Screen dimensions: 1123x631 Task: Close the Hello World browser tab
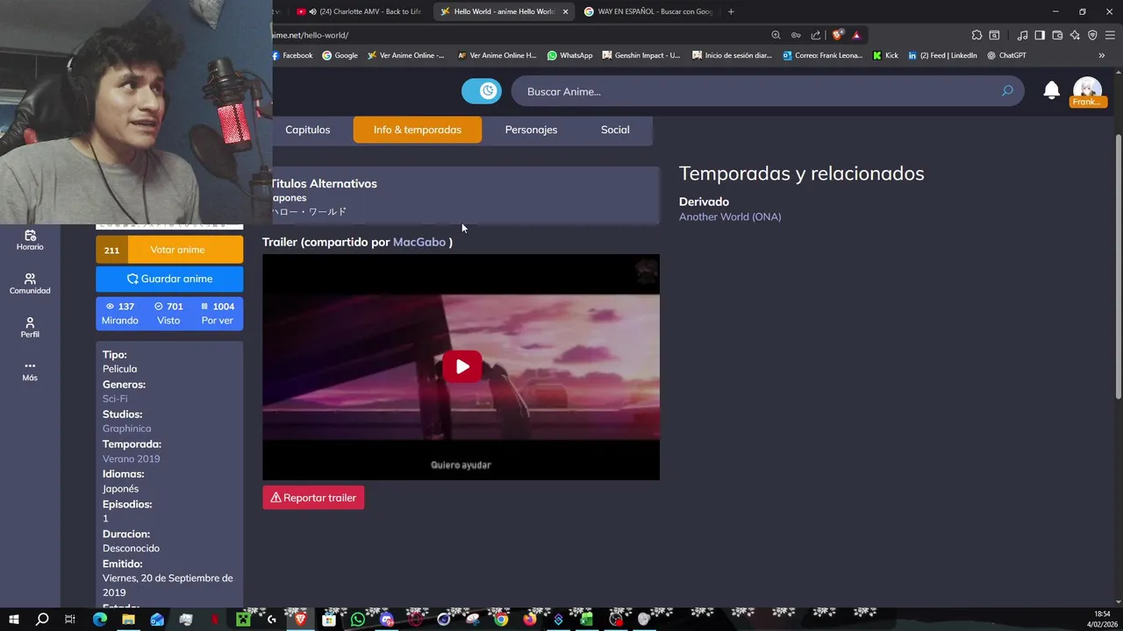coord(565,11)
